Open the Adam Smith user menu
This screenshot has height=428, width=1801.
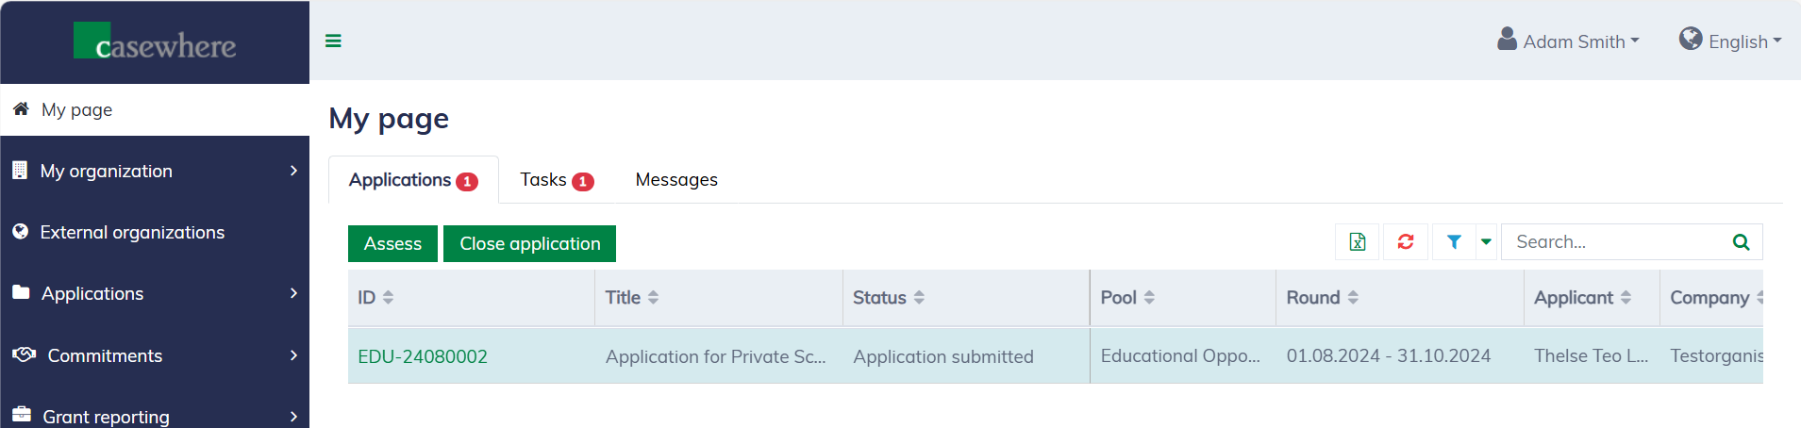[1570, 41]
